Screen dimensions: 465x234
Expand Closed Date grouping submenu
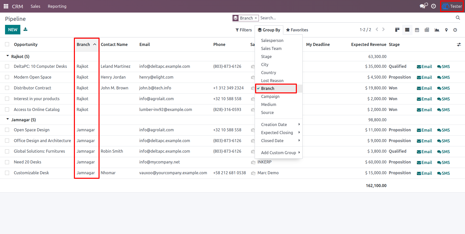point(278,141)
